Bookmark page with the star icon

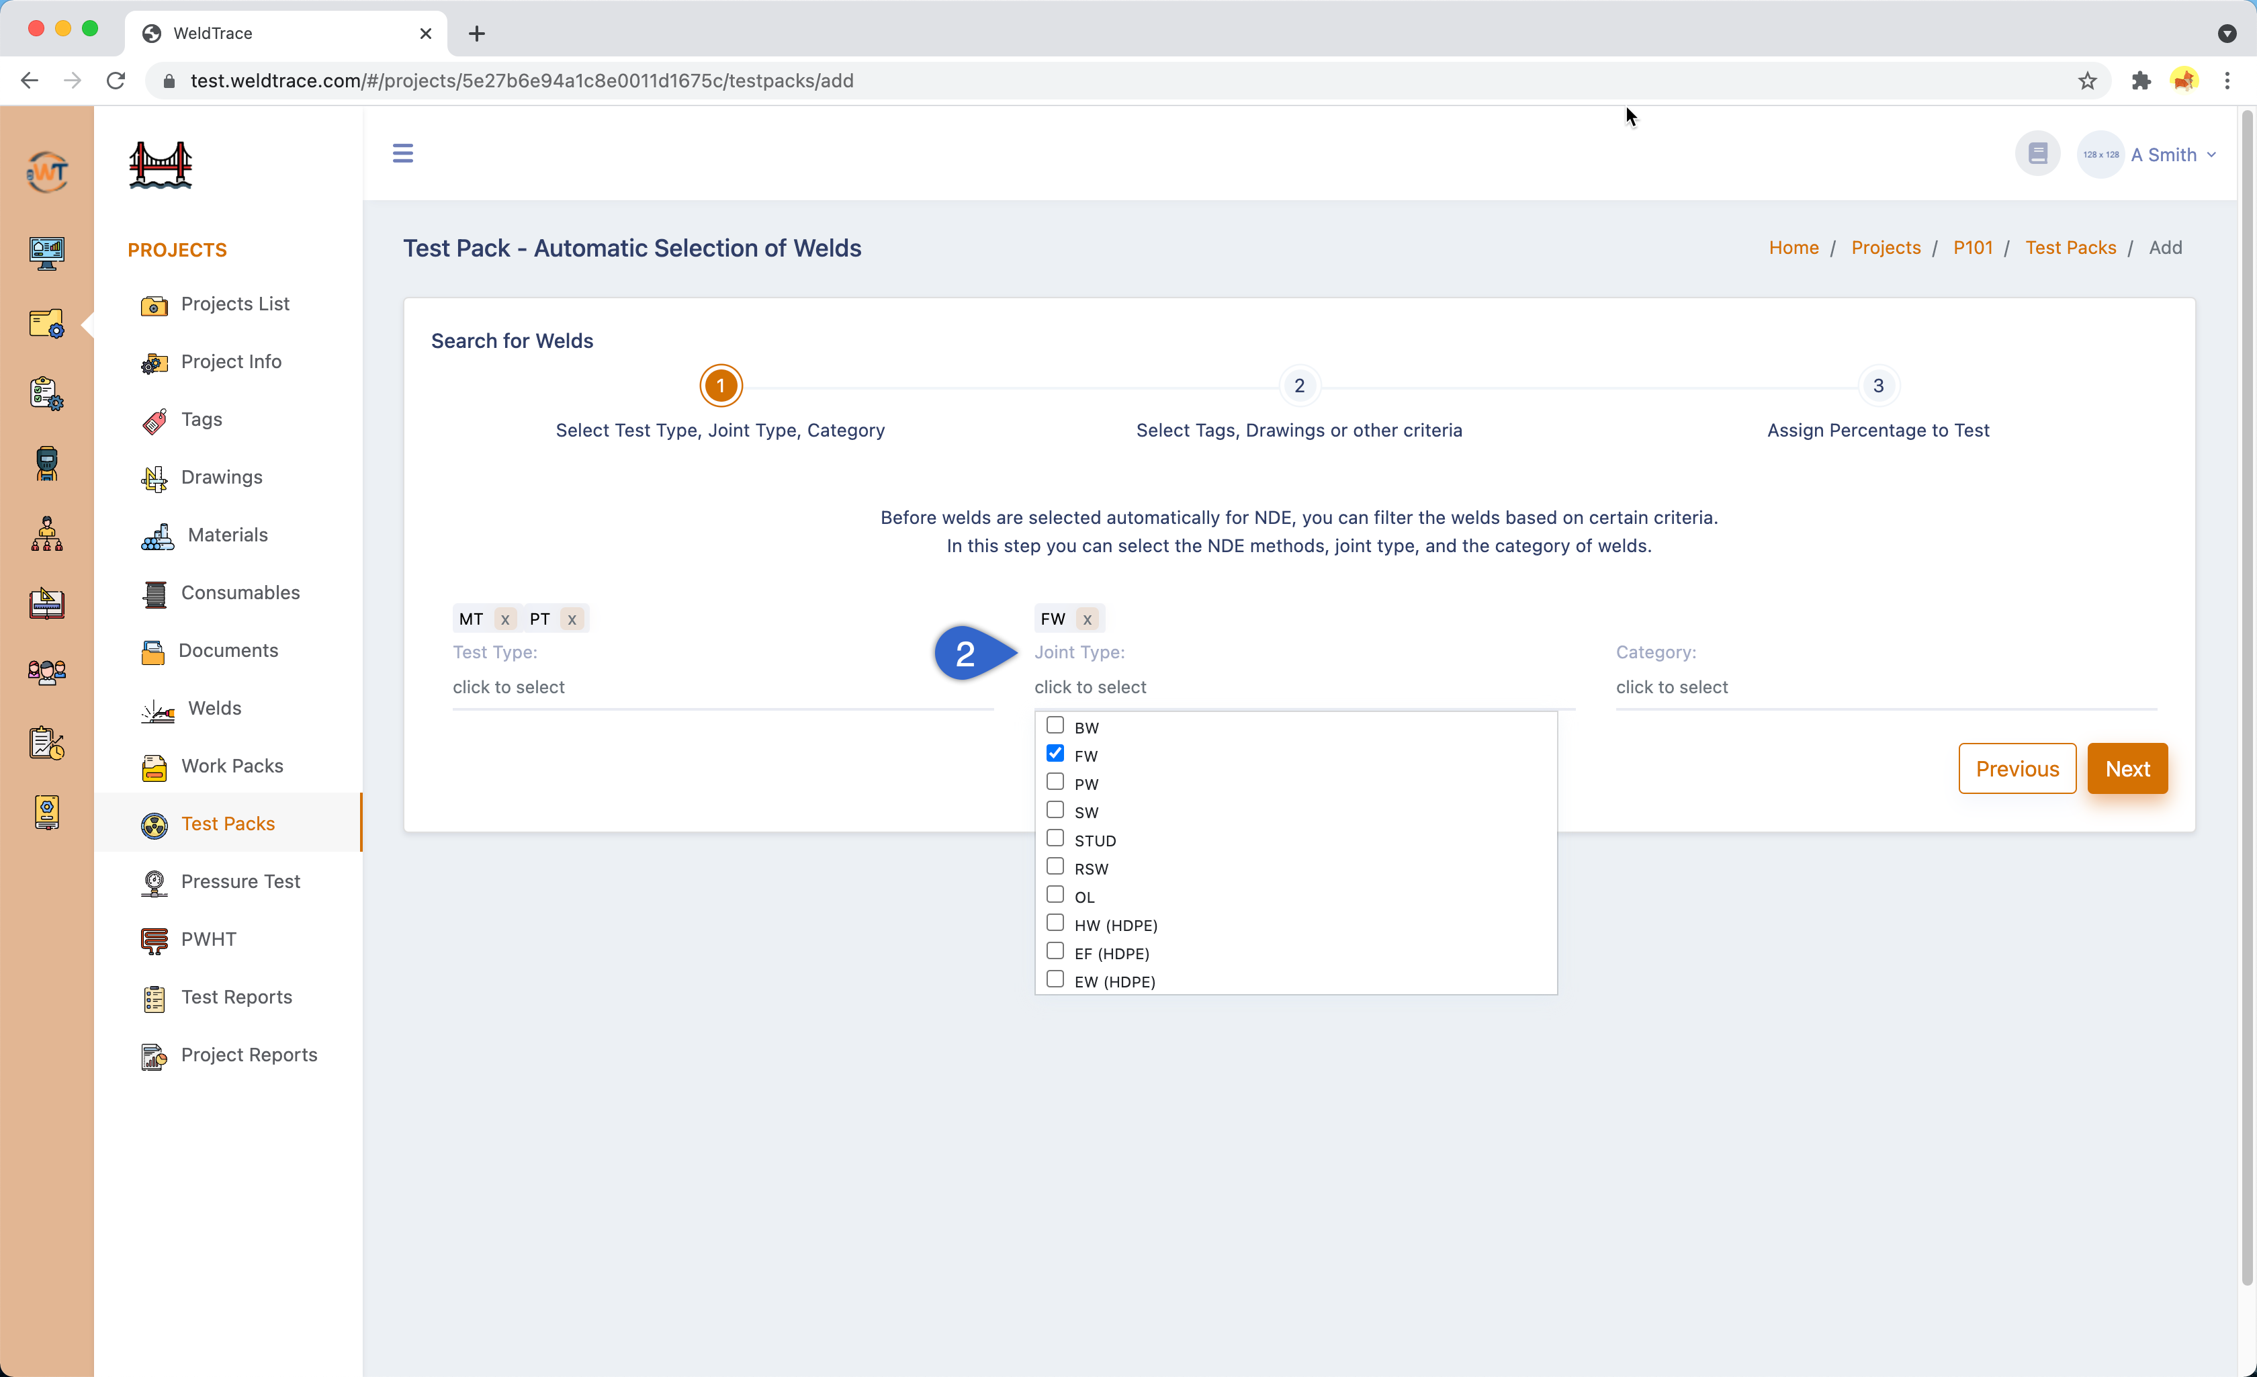tap(2088, 81)
